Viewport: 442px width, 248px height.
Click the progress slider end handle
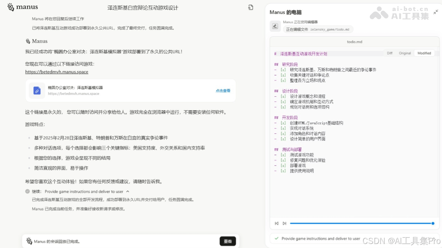coord(433,223)
